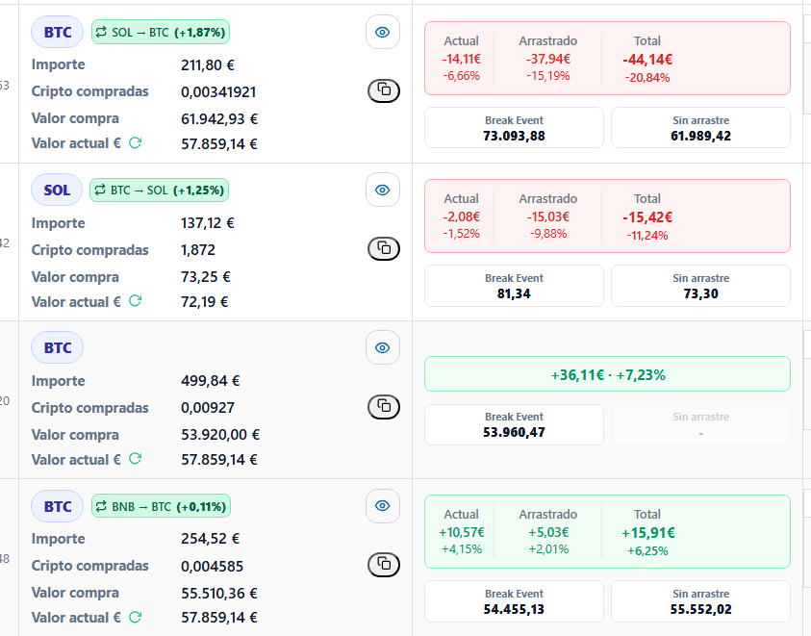Click Cripto compradas value 0,00927

click(208, 408)
